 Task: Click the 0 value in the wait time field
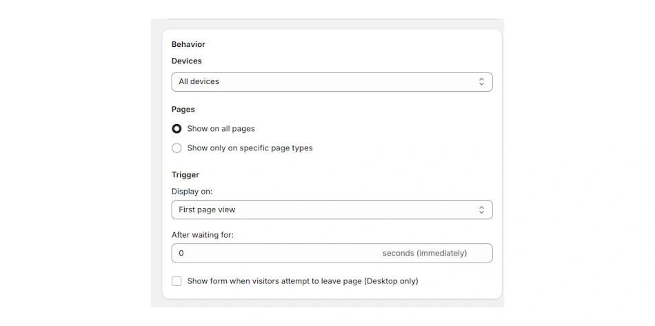tap(181, 253)
